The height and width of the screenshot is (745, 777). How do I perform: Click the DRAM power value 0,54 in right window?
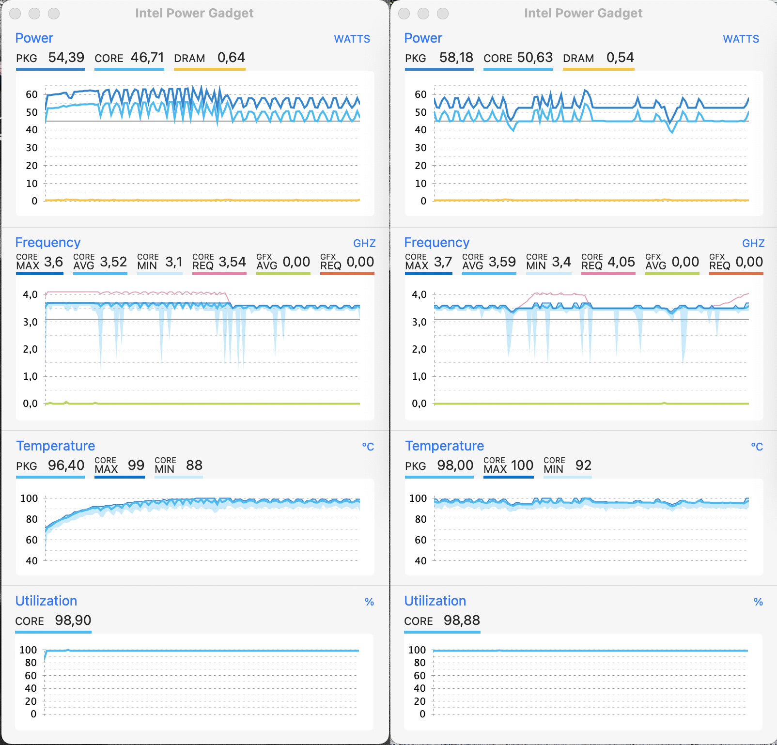click(620, 58)
